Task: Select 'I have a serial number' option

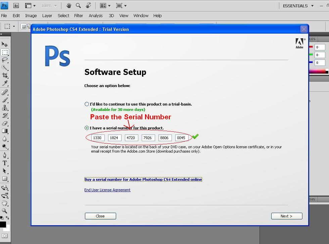Action: click(87, 128)
